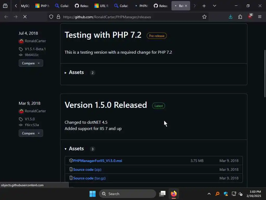The height and width of the screenshot is (200, 266).
Task: Switch to the MySQ tab
Action: (x=25, y=6)
